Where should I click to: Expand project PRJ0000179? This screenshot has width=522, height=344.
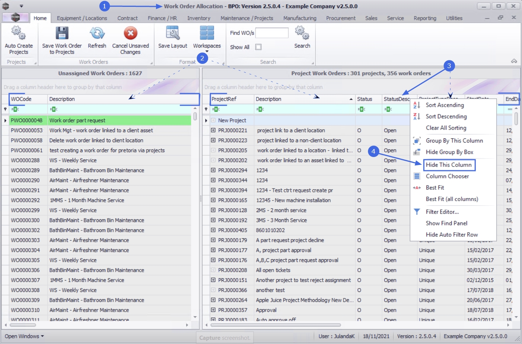tap(213, 240)
